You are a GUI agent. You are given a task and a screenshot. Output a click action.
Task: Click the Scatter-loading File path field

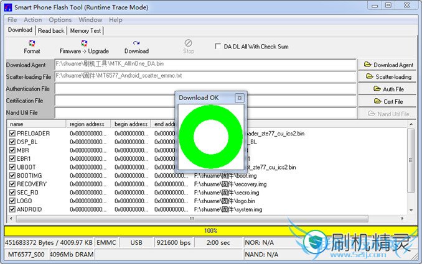(205, 76)
